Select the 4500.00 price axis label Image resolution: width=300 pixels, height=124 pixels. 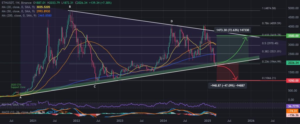coord(293,17)
